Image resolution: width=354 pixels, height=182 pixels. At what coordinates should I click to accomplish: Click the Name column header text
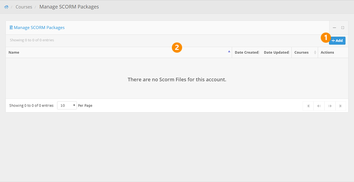point(14,52)
